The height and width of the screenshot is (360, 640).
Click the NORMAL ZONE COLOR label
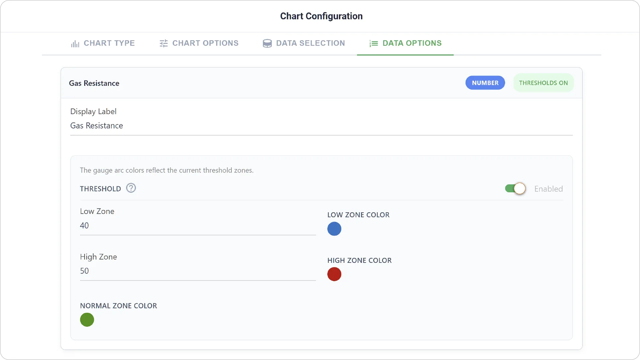click(x=118, y=306)
